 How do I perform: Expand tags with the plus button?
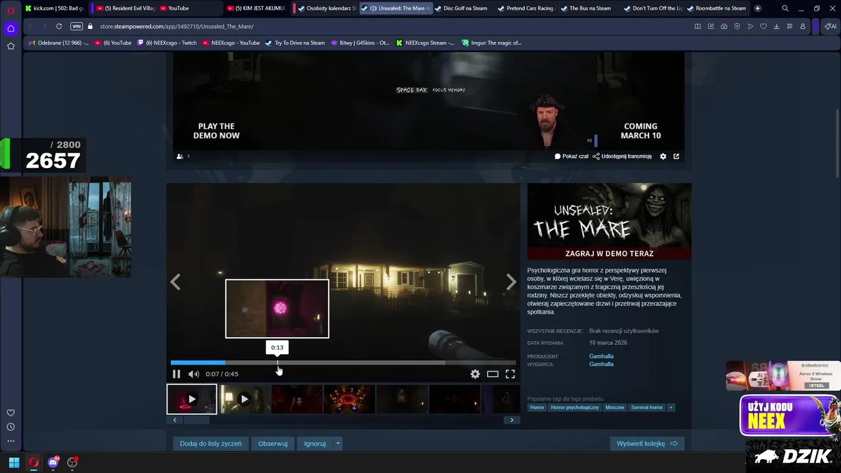671,407
